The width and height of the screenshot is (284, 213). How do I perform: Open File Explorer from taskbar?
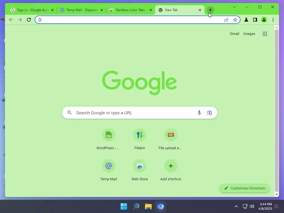tap(148, 206)
